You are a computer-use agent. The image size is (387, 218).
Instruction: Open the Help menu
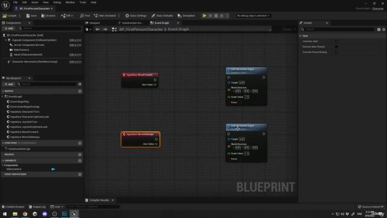[93, 2]
